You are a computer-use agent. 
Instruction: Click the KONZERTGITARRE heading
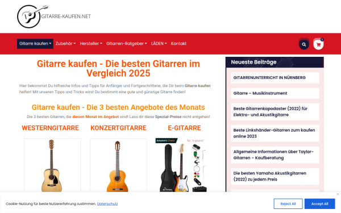pyautogui.click(x=118, y=128)
